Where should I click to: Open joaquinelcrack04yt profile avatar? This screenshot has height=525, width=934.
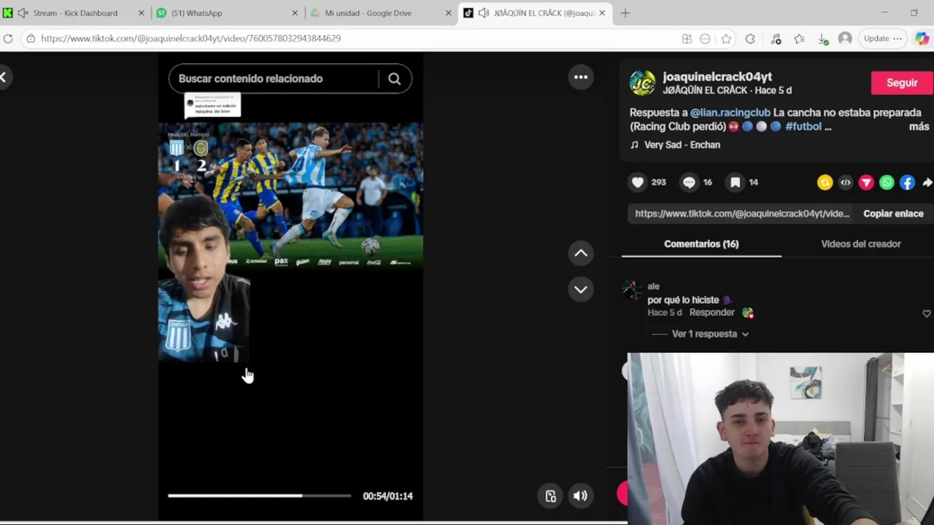click(642, 82)
